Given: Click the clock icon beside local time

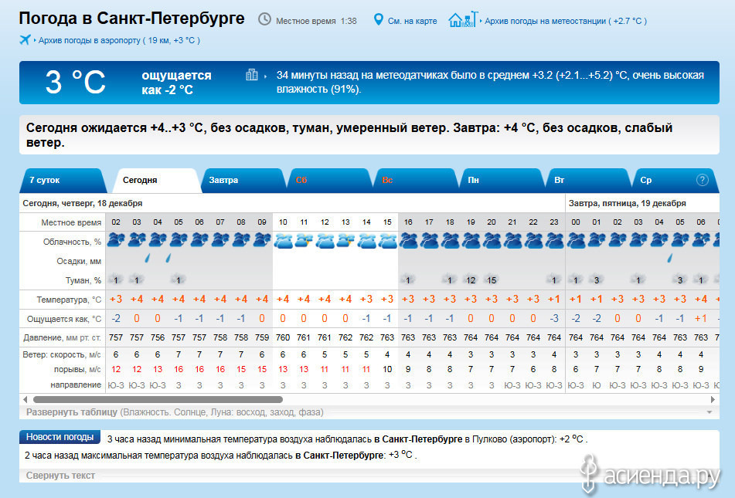Looking at the screenshot, I should pos(264,19).
